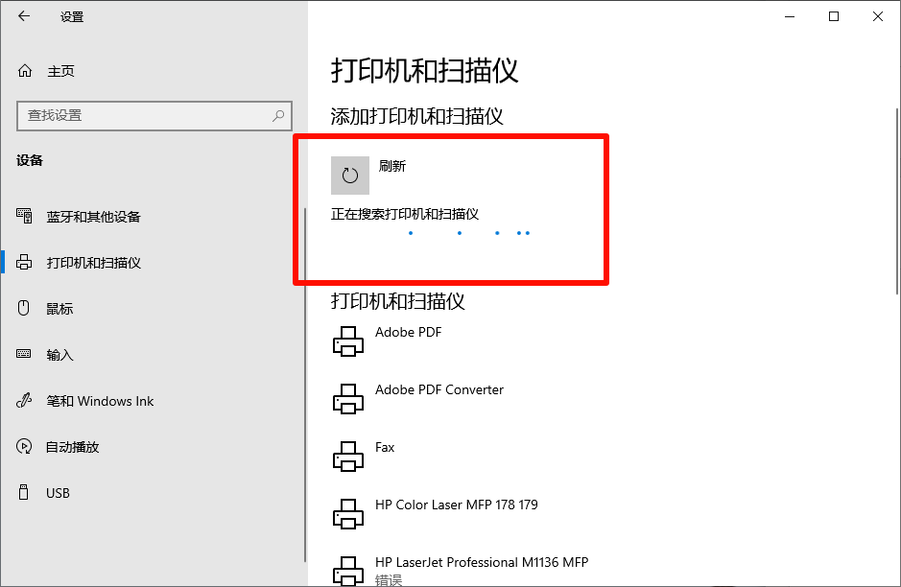Click the Fax printer icon
Viewport: 901px width, 587px height.
coord(348,456)
